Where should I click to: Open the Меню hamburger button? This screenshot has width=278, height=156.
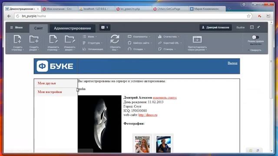[x=17, y=27]
